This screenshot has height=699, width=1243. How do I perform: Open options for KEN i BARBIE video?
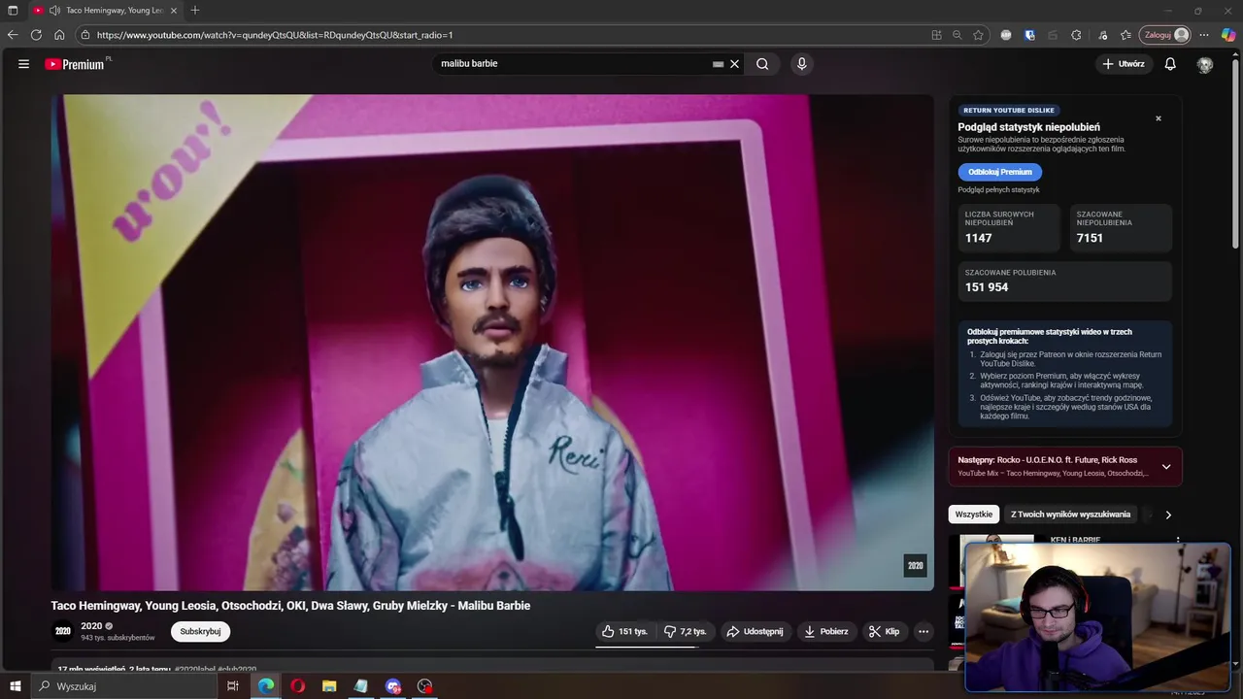1178,540
